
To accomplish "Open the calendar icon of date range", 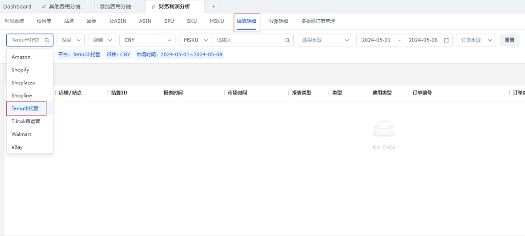I will [446, 40].
